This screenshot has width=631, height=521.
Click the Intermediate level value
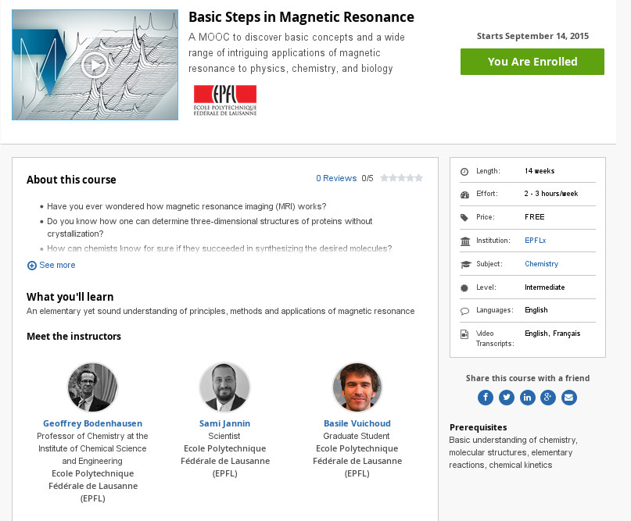[544, 287]
